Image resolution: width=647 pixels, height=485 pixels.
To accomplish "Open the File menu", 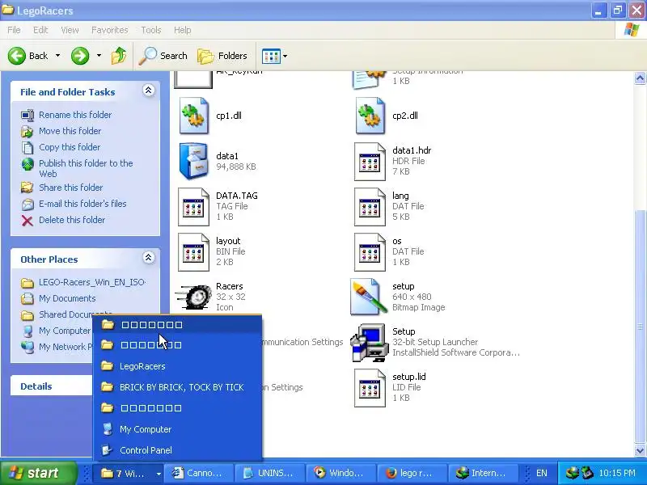I will 14,30.
